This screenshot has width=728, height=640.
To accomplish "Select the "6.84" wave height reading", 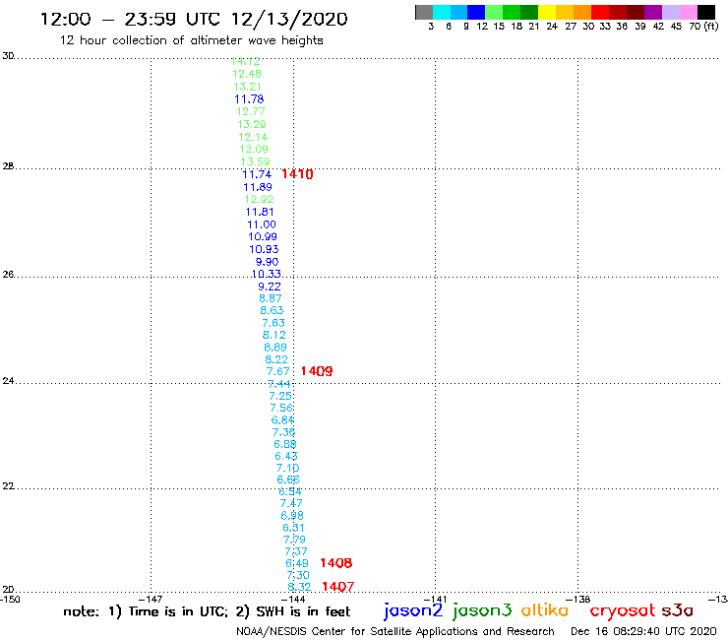I will pyautogui.click(x=282, y=420).
